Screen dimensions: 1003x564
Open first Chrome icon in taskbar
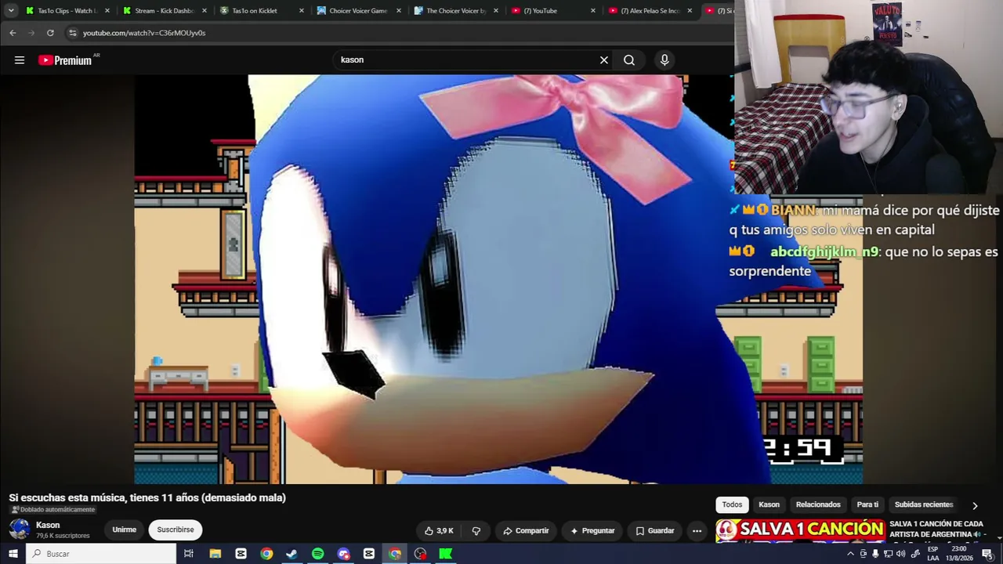(x=266, y=554)
